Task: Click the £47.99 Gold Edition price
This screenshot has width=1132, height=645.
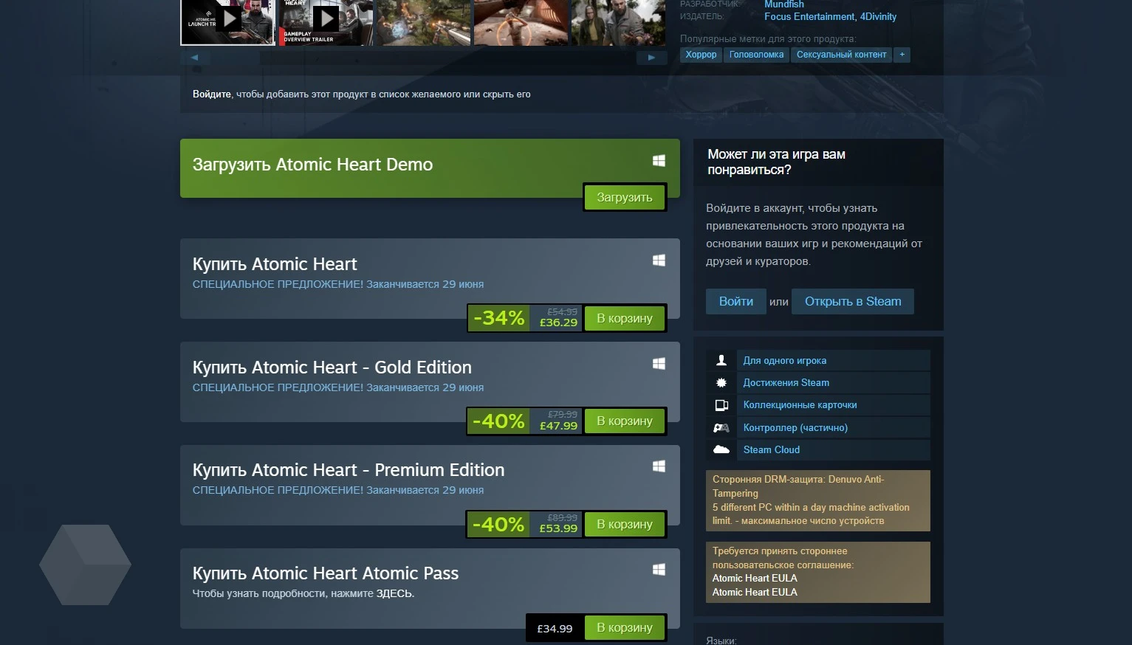Action: click(558, 426)
